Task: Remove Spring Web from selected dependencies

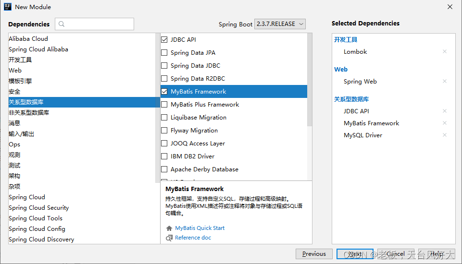Action: tap(445, 81)
